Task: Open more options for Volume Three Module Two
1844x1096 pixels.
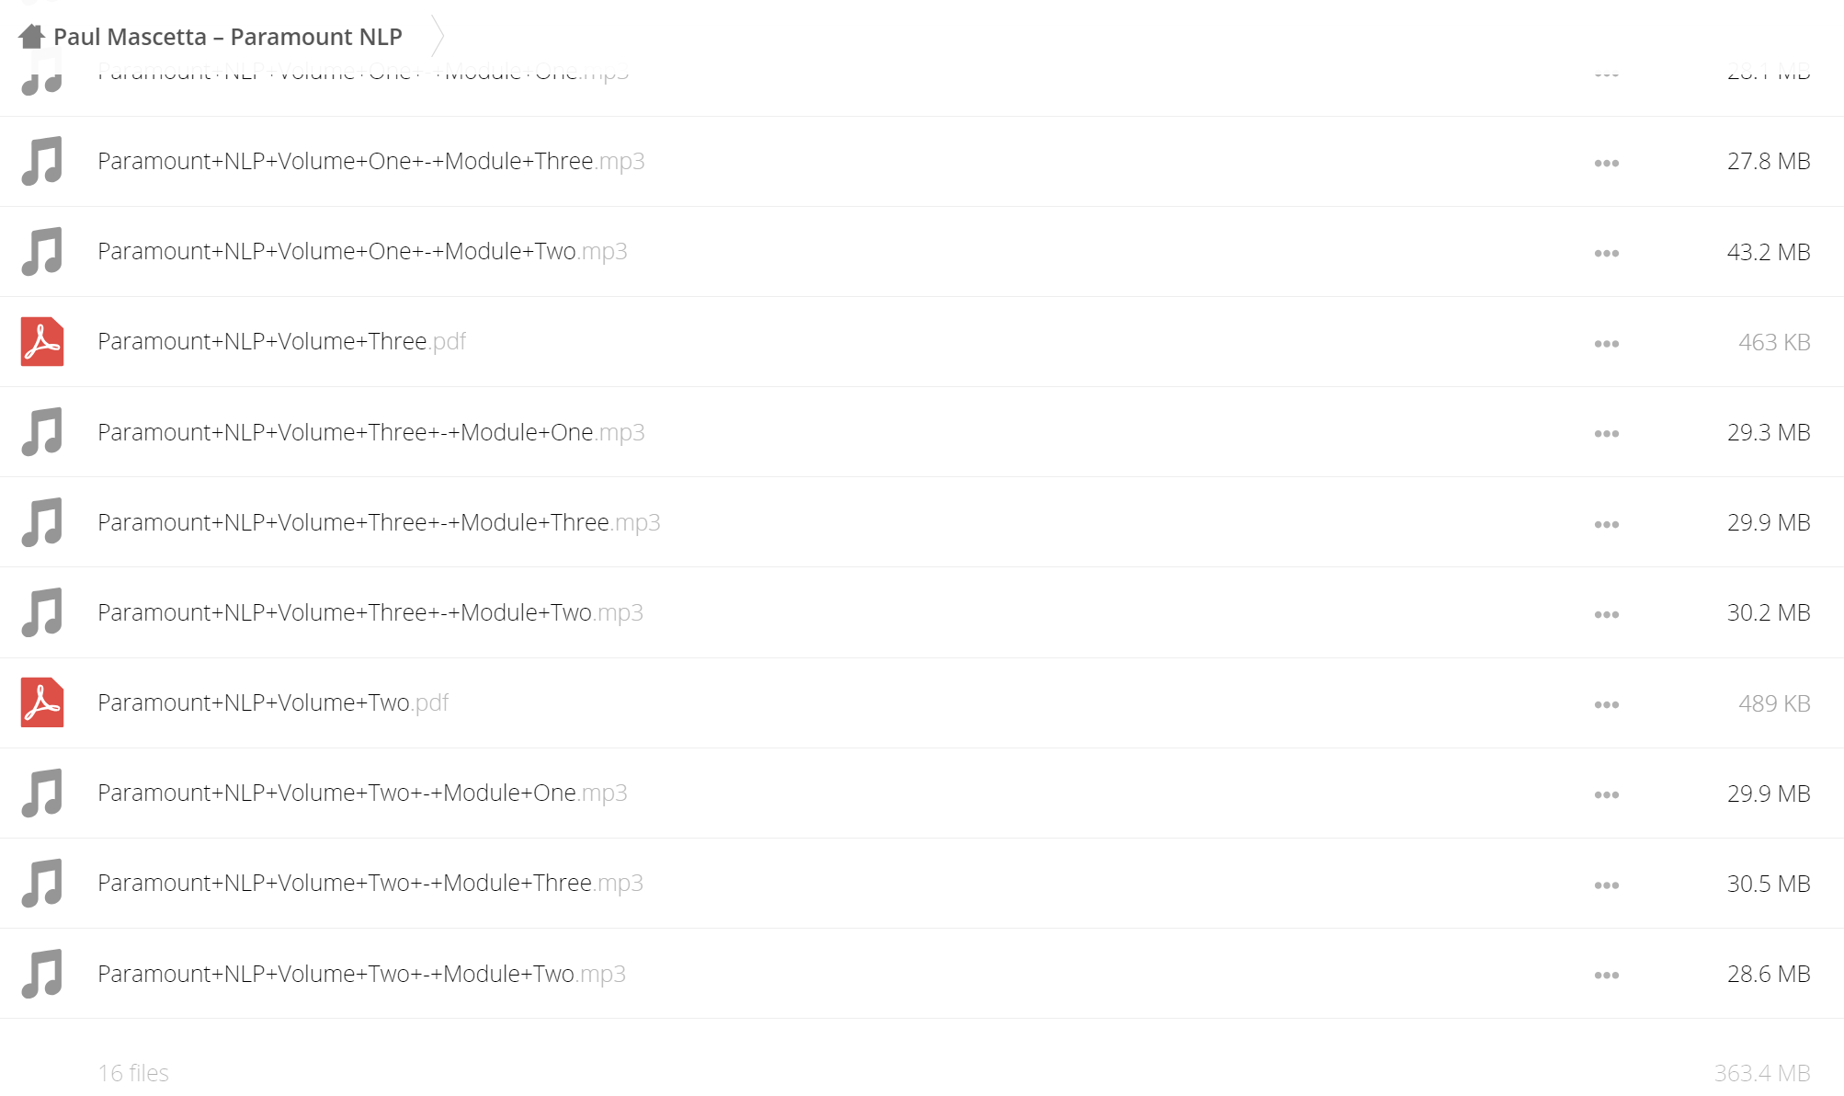Action: point(1606,614)
